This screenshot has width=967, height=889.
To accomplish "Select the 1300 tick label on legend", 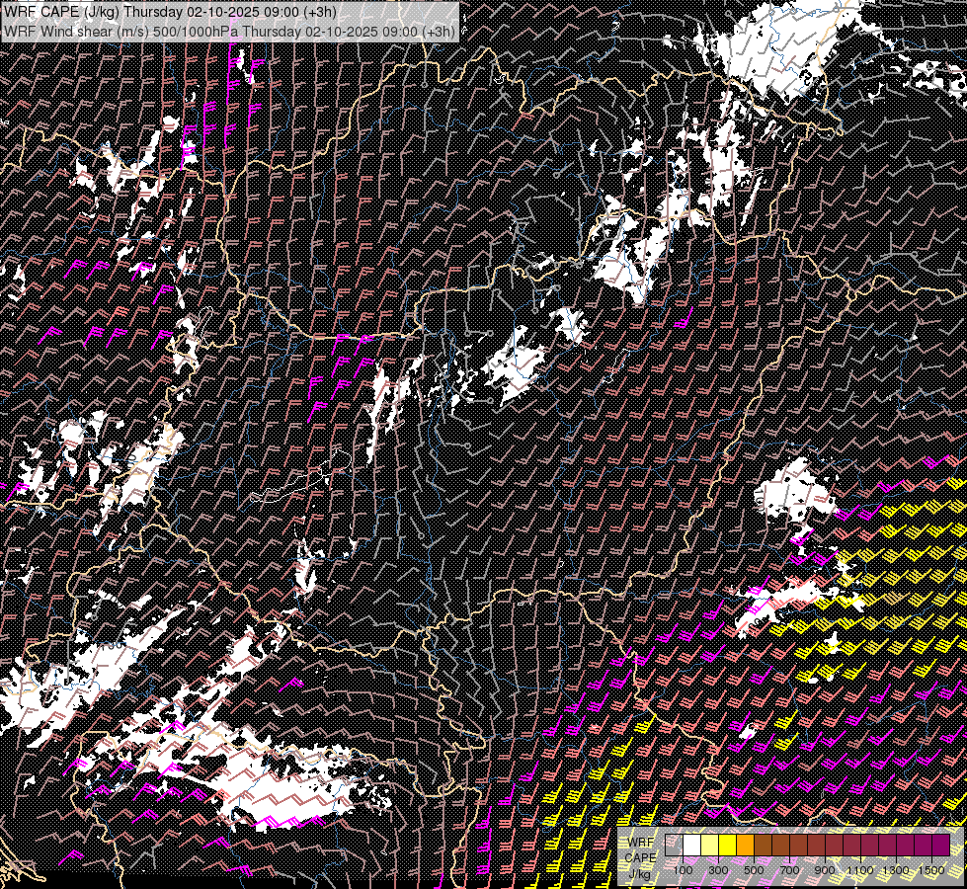I will [x=896, y=870].
